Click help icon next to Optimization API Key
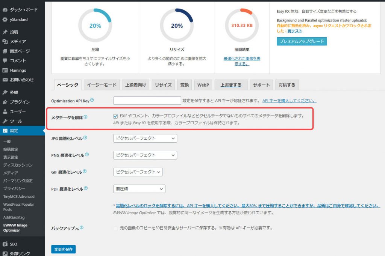 click(92, 100)
